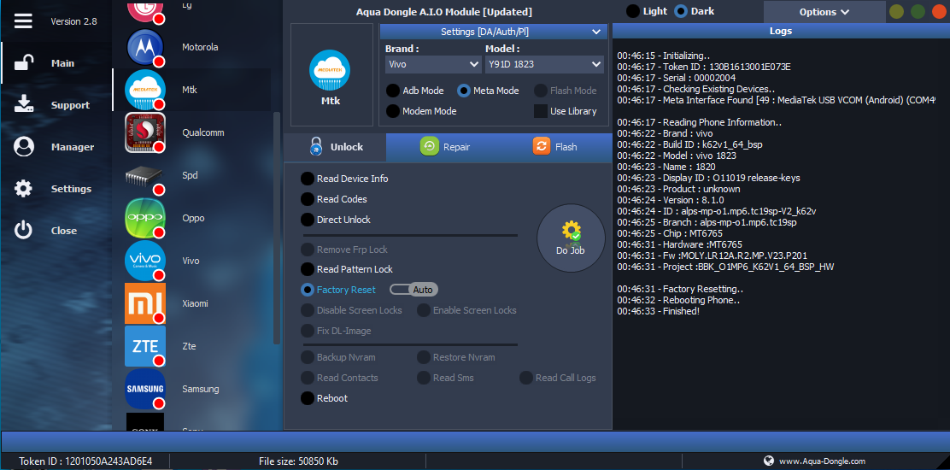Select the Qualcomm Snapdragon brand icon

tap(145, 132)
